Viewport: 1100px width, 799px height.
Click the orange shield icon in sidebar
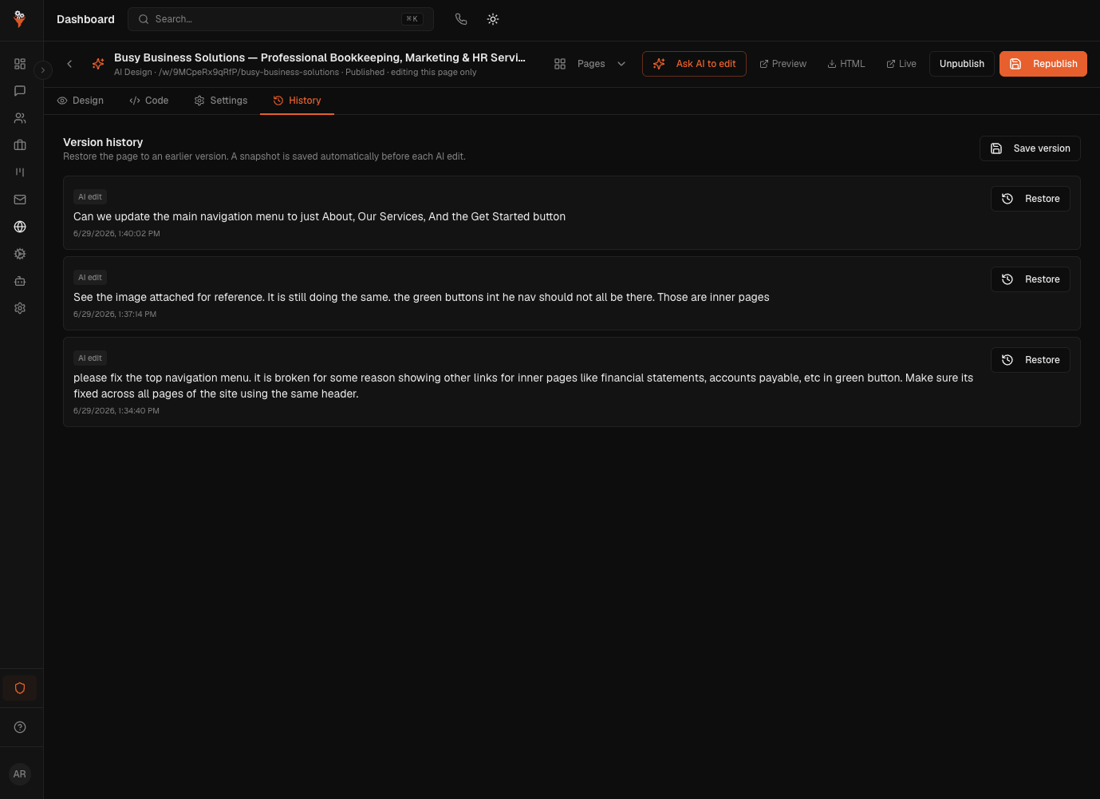[20, 688]
